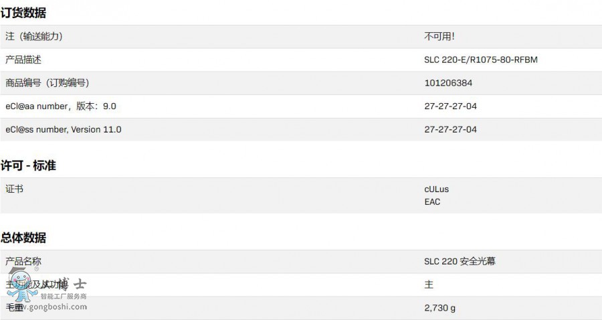
Task: Select the 产品描述 row label
Action: [x=23, y=60]
